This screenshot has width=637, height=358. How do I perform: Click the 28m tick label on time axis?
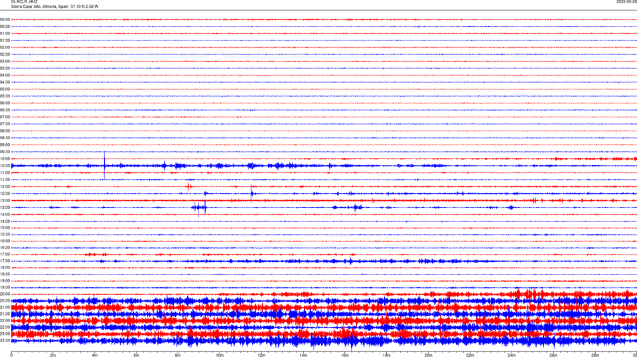[x=595, y=355]
